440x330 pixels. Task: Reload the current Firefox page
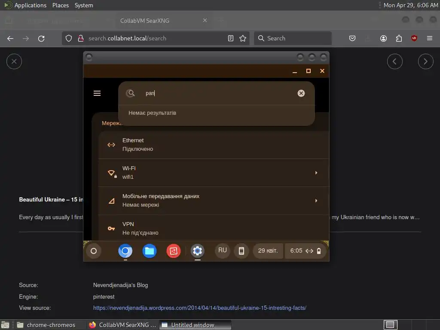pyautogui.click(x=41, y=38)
